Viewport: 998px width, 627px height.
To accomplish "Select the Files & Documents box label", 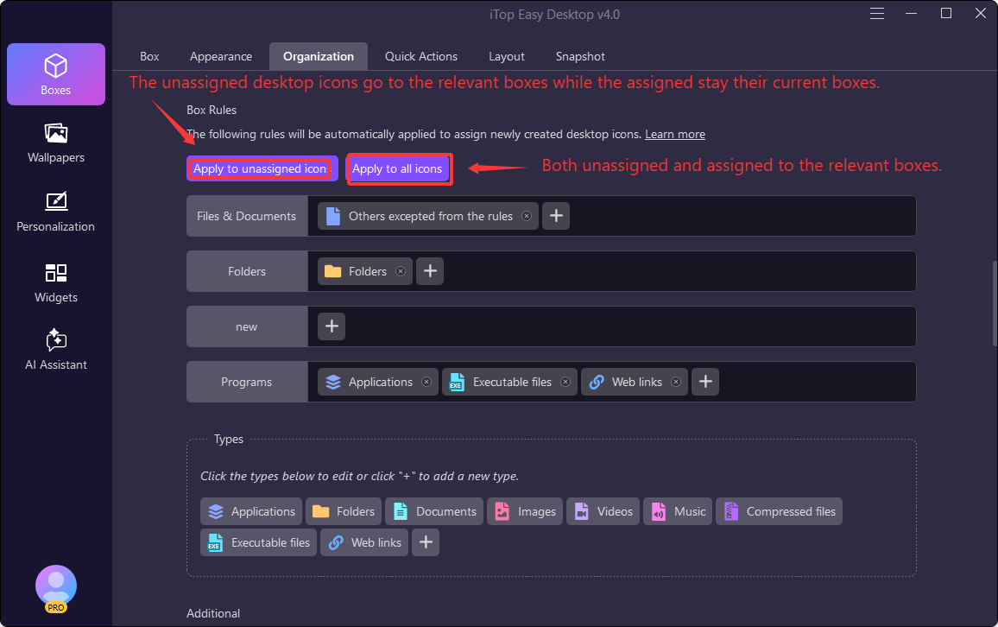I will [247, 216].
